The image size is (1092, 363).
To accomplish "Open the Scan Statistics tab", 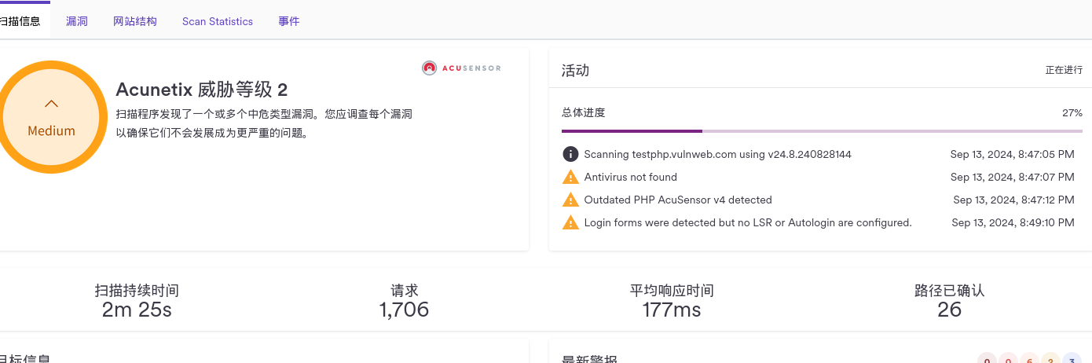I will point(218,21).
